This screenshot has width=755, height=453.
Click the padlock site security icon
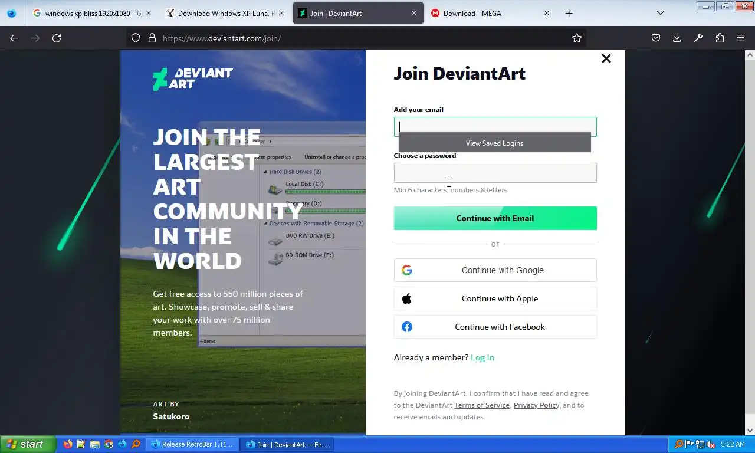coord(152,38)
